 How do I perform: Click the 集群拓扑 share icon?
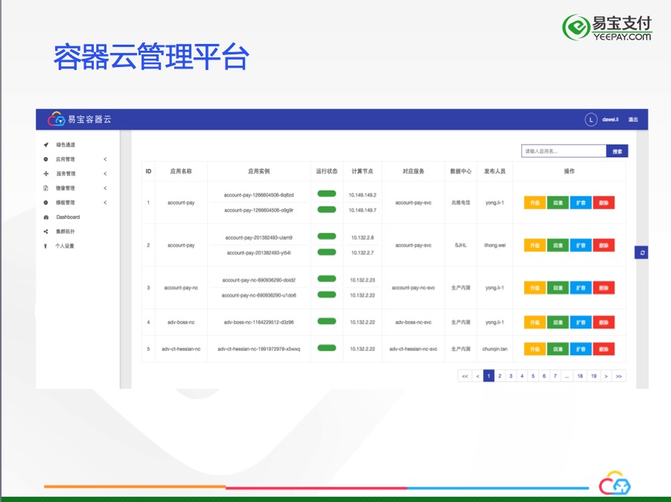click(45, 232)
